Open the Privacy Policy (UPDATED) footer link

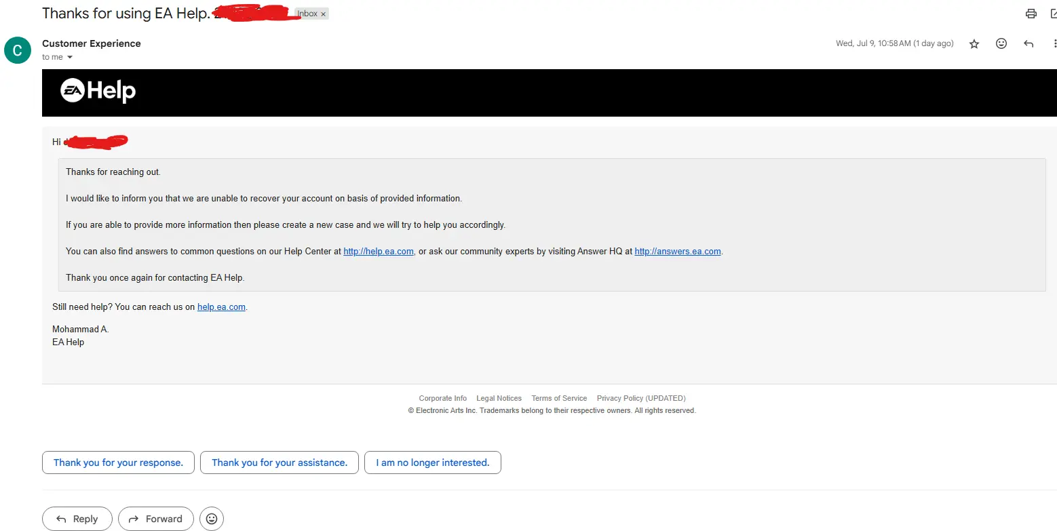[641, 398]
